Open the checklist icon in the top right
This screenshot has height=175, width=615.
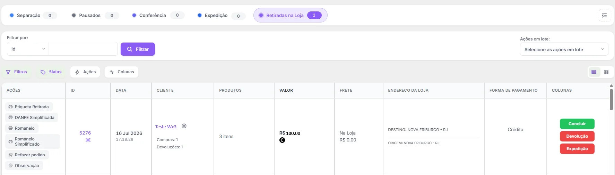click(605, 15)
